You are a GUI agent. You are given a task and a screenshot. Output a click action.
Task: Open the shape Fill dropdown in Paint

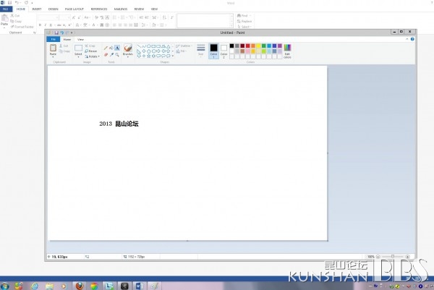pyautogui.click(x=182, y=51)
